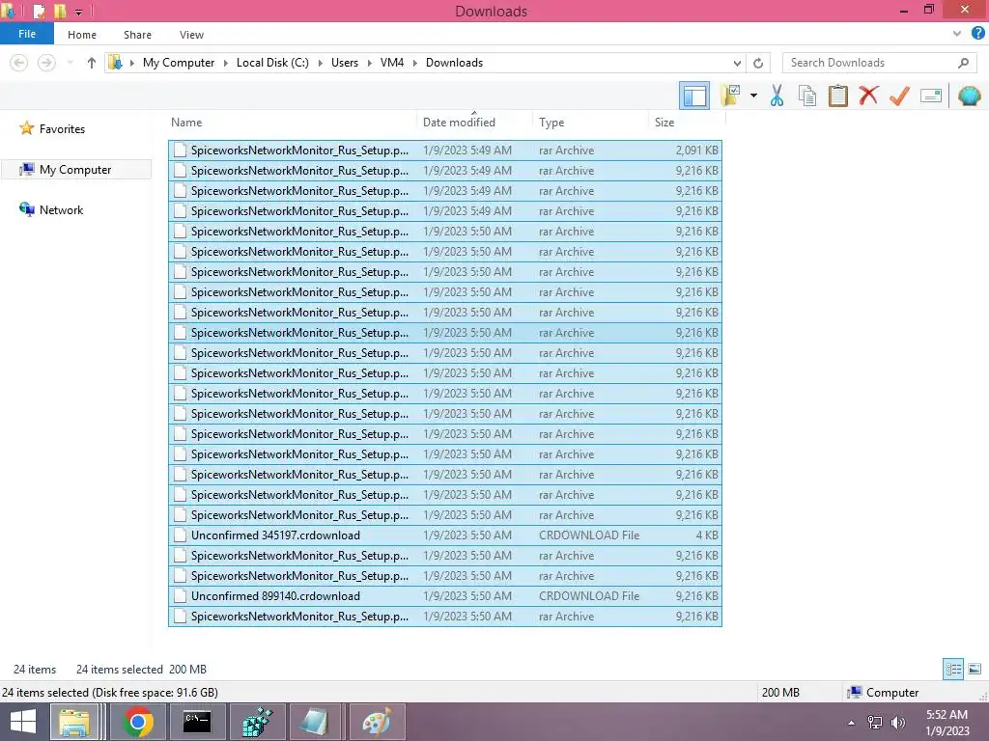989x741 pixels.
Task: Click Downloads in the address breadcrumb
Action: pos(454,63)
